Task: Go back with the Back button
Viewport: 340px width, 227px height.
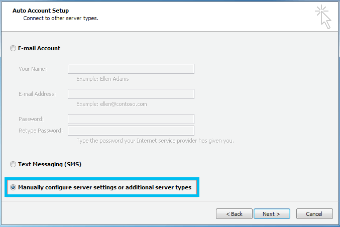Action: tap(234, 214)
